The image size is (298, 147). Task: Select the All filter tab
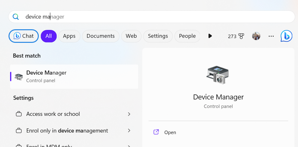tap(49, 36)
